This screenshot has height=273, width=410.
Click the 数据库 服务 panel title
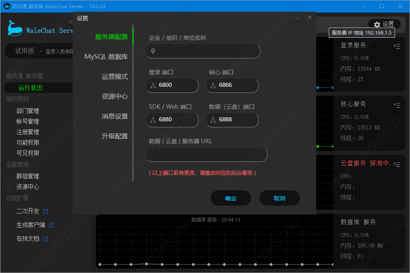[358, 222]
